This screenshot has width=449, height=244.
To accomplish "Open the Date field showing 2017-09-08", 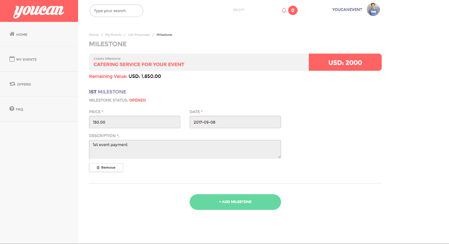I will coord(235,122).
